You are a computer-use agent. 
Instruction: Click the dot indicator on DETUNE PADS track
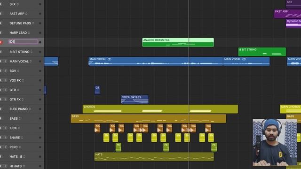40,23
